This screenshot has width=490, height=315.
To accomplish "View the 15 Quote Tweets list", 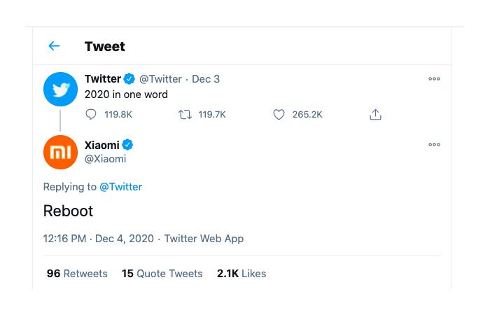I will click(162, 274).
